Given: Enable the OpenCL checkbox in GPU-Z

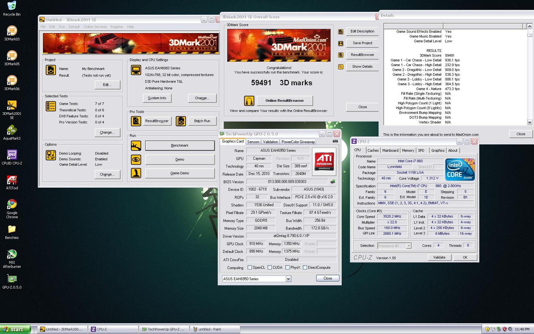Looking at the screenshot, I should pos(249,268).
